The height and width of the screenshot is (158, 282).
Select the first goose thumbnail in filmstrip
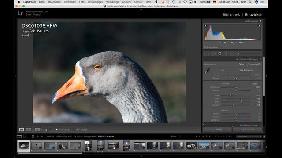coord(24,146)
